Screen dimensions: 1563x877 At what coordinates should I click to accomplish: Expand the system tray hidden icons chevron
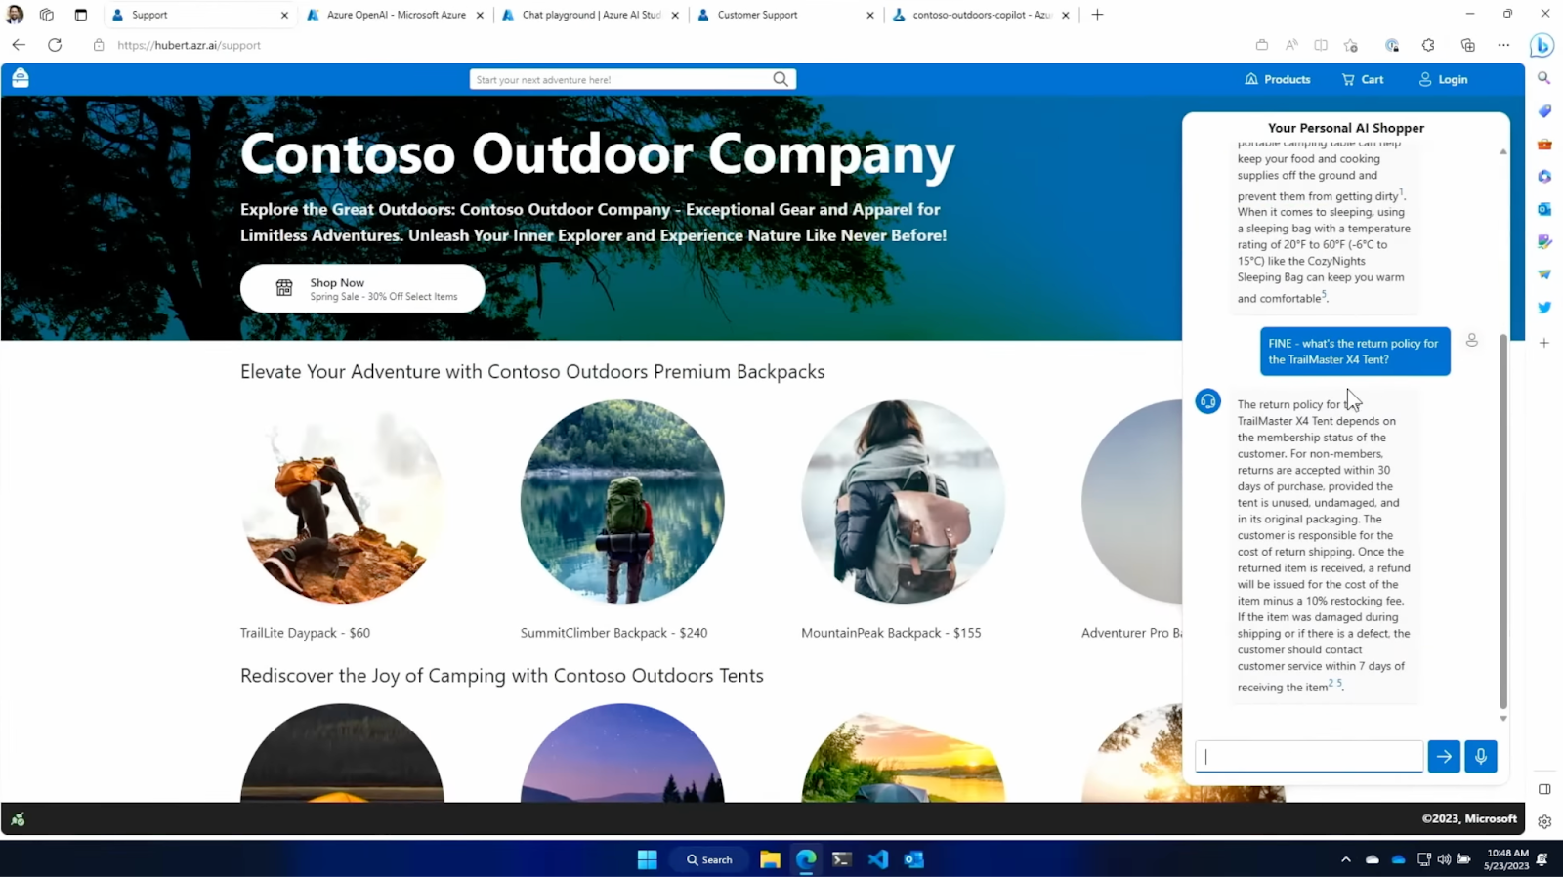point(1346,859)
